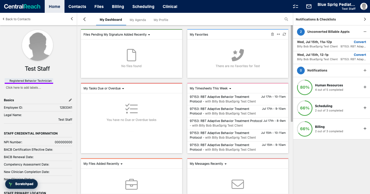Open timesheet entry Jul 17th 9-10am
This screenshot has width=370, height=194.
pyautogui.click(x=238, y=111)
